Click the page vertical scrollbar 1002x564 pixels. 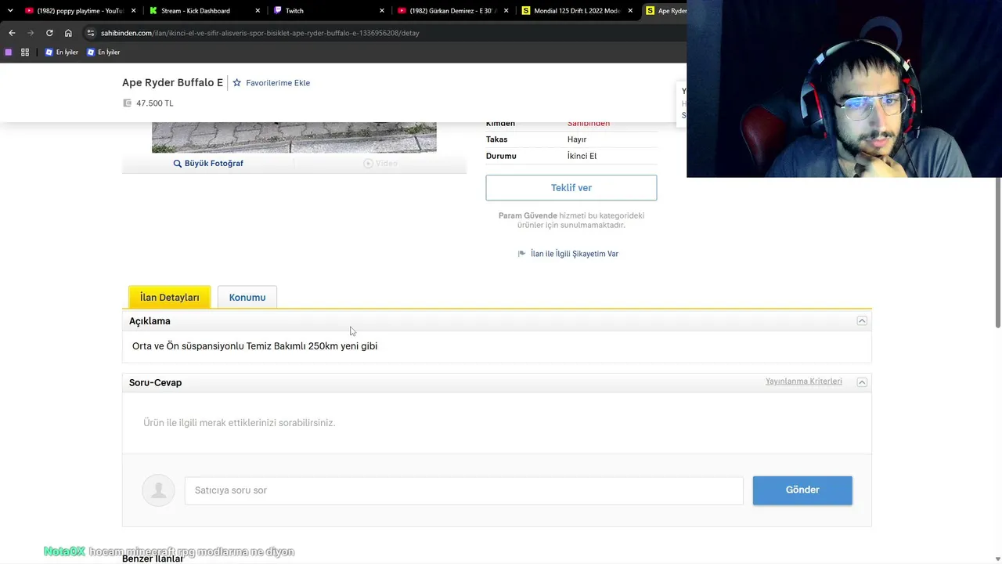coord(998,251)
